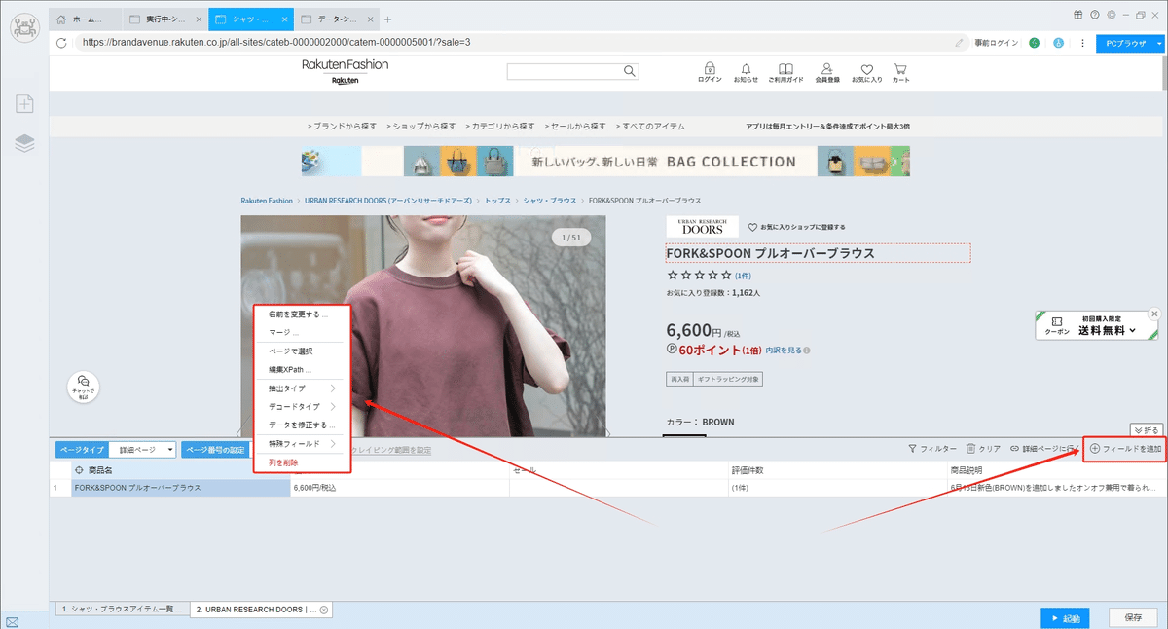Close the 実行中 tab

tap(197, 18)
